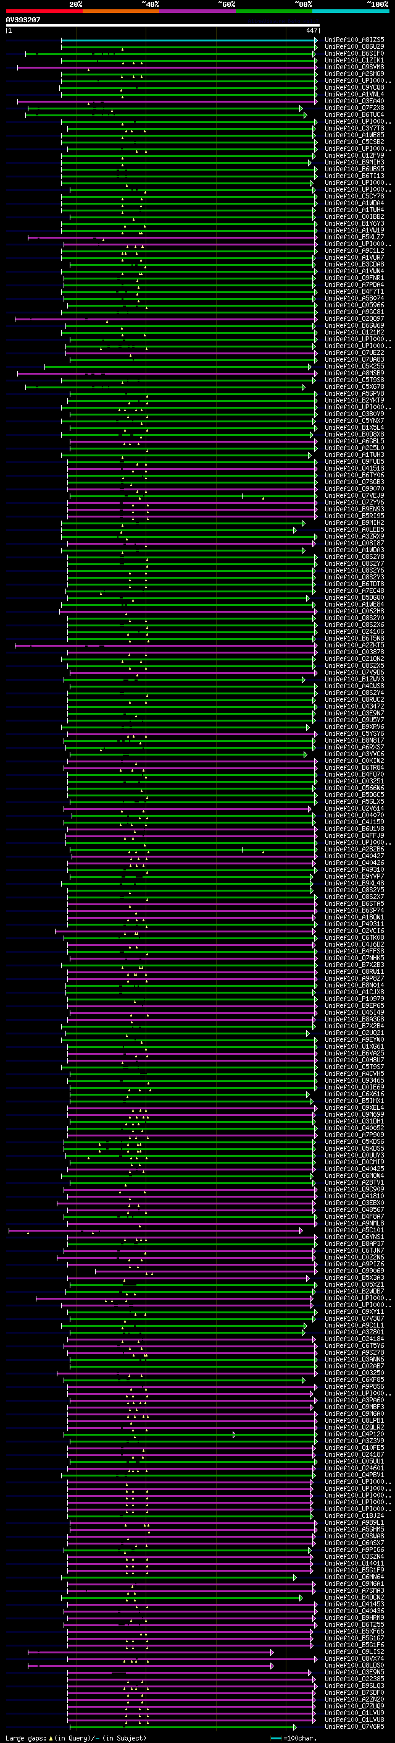Screen dimensions: 395x1743
Task: Open hit UniRef100_Q9FNR1
Action: [354, 278]
